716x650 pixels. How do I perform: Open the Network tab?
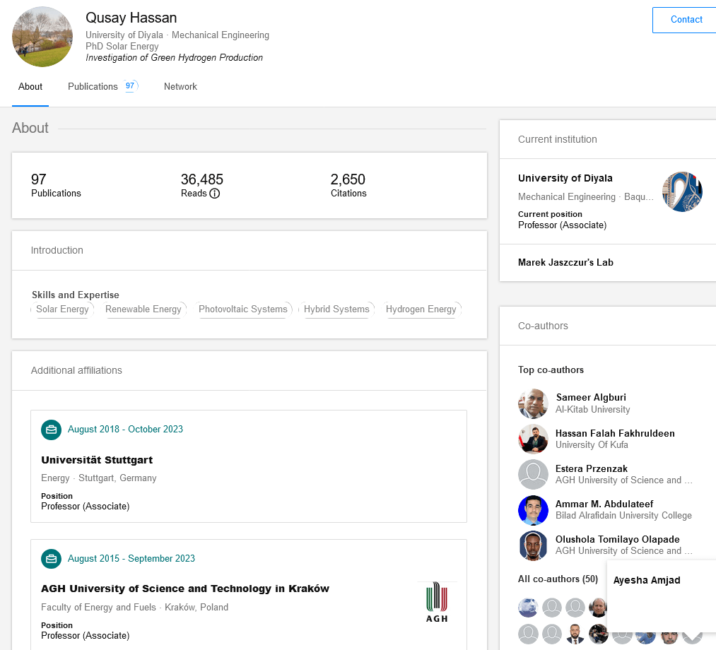pyautogui.click(x=180, y=87)
